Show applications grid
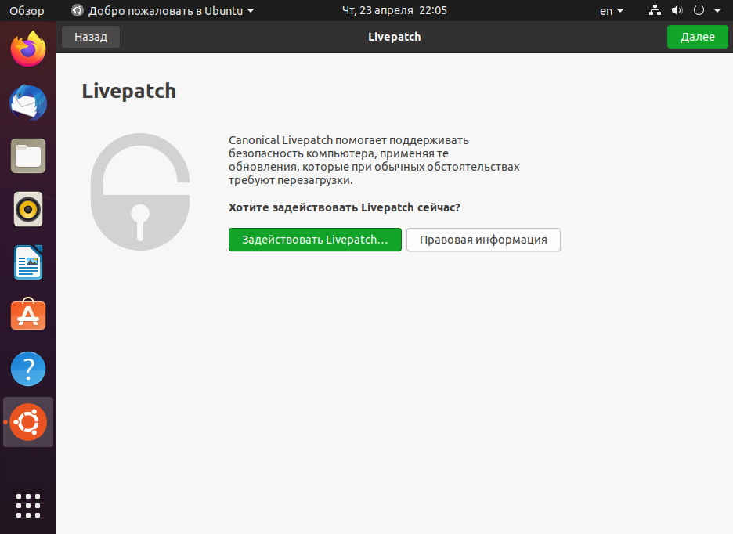This screenshot has height=534, width=733. coord(28,506)
